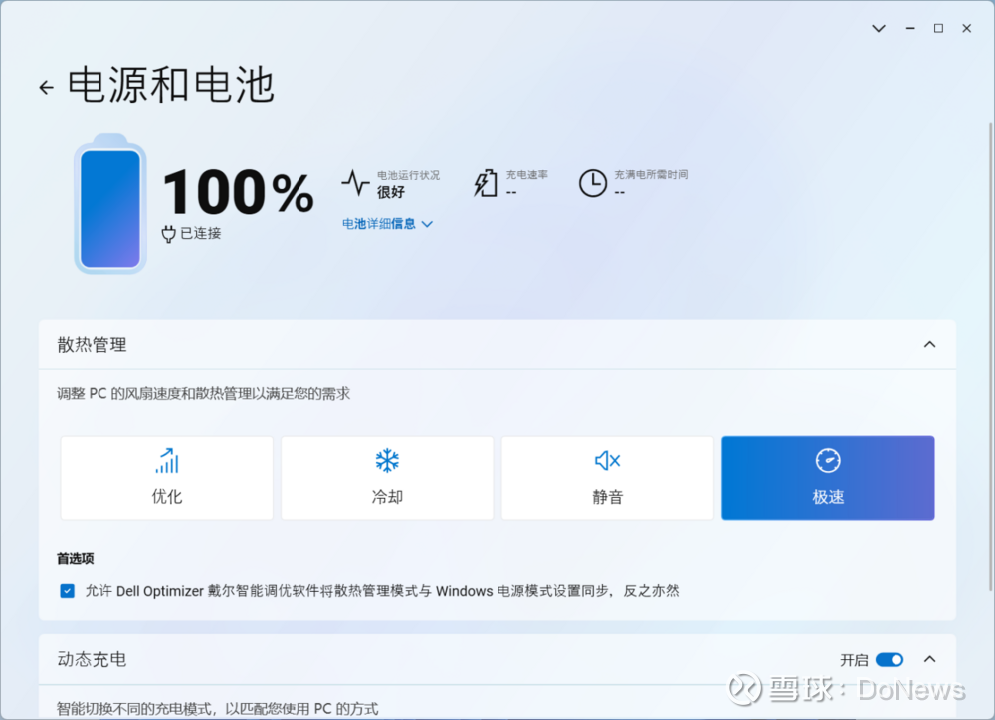
Task: Maximize the window
Action: click(x=938, y=29)
